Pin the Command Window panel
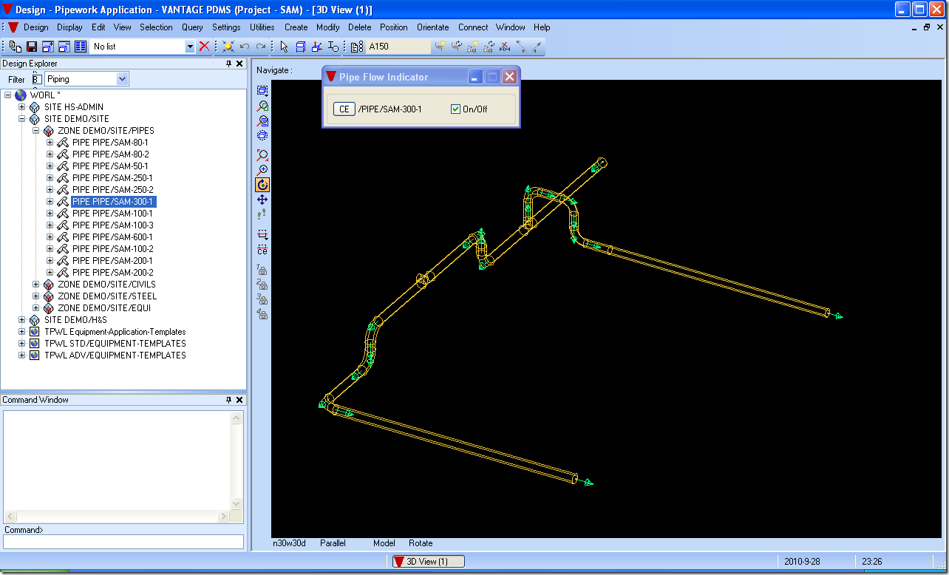 [x=229, y=400]
